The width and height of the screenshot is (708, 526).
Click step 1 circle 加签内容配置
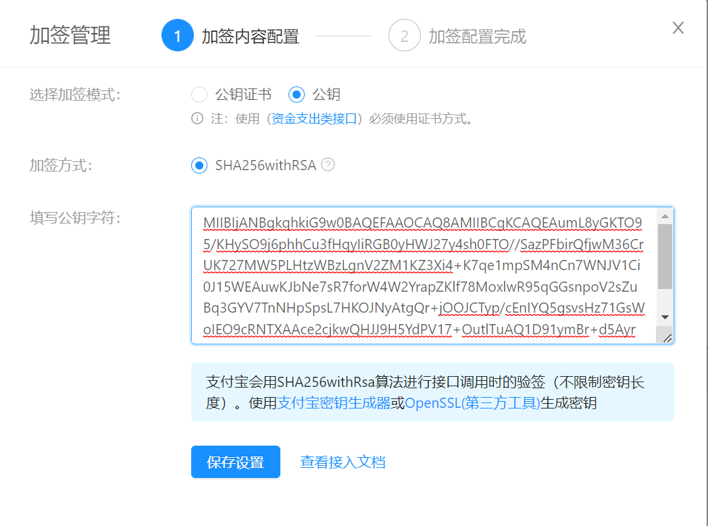click(x=178, y=35)
